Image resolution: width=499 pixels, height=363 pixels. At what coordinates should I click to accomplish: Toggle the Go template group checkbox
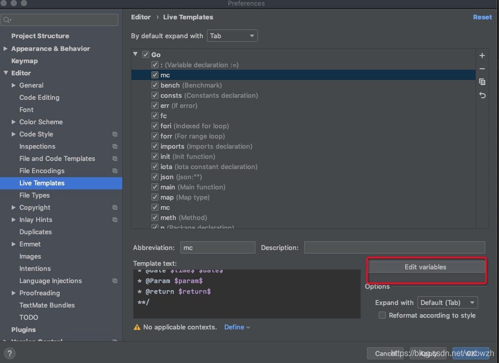pos(145,54)
